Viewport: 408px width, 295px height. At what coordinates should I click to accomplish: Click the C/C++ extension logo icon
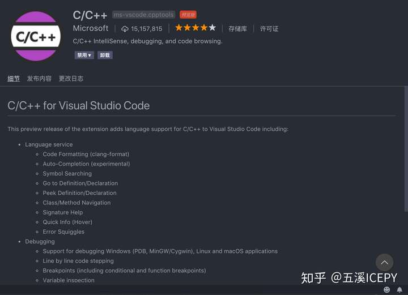pyautogui.click(x=36, y=36)
